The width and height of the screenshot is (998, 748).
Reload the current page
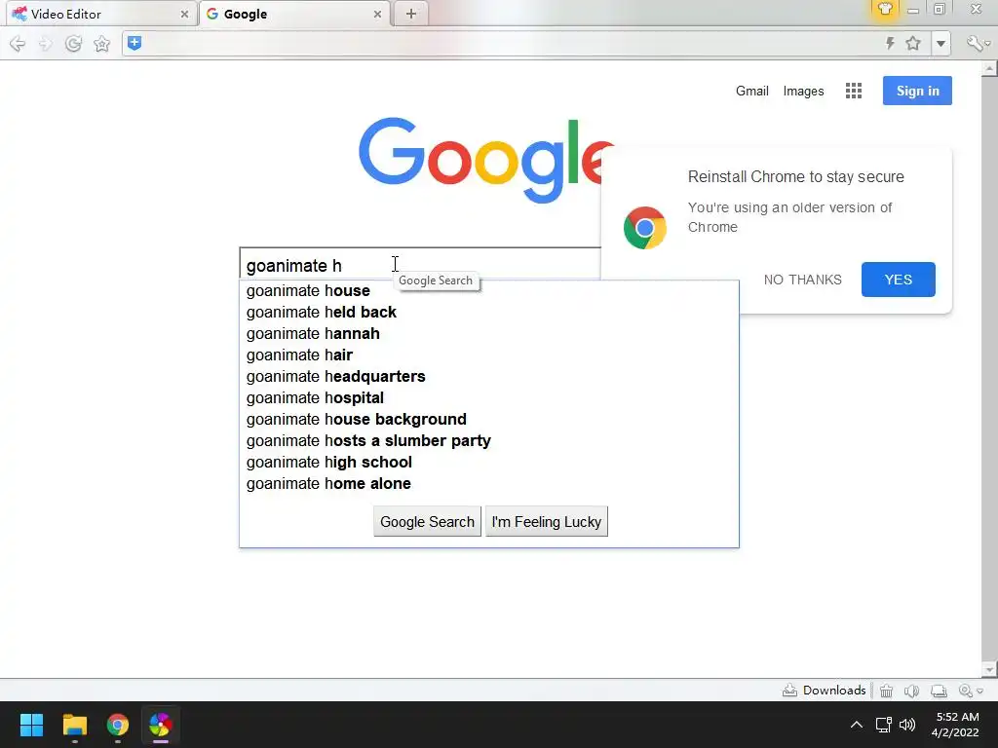(x=73, y=43)
